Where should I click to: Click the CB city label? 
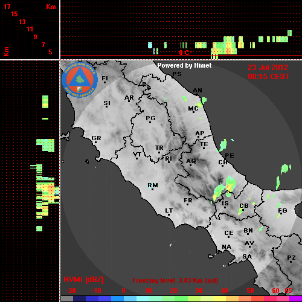tap(244, 206)
